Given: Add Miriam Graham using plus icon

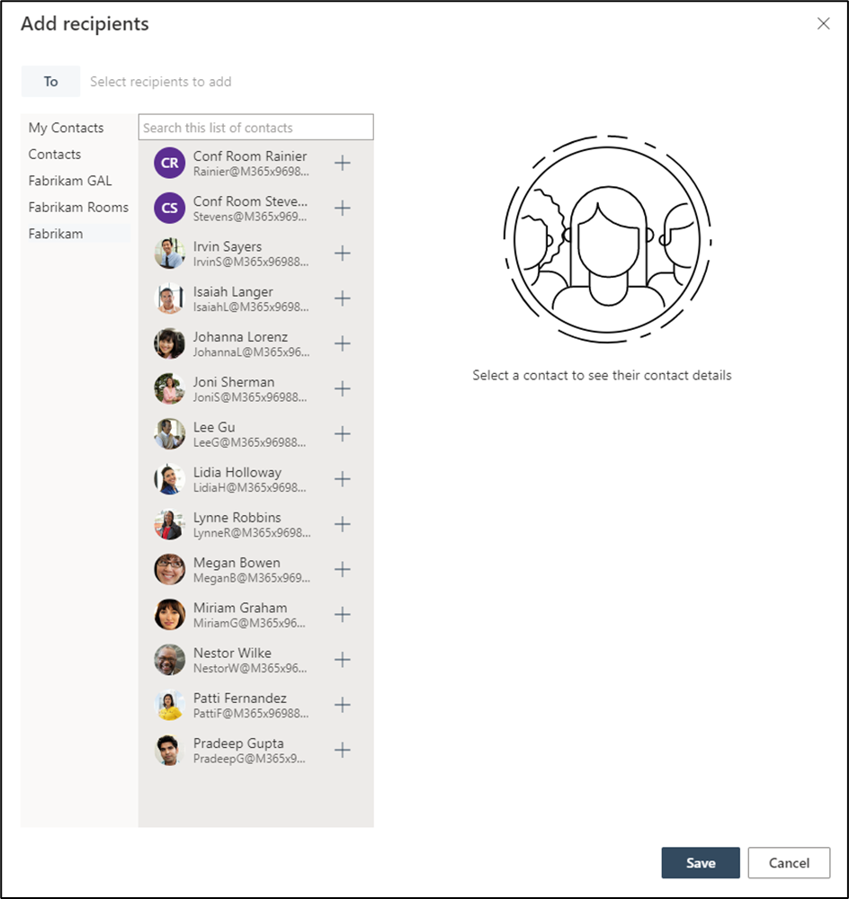Looking at the screenshot, I should click(x=343, y=615).
